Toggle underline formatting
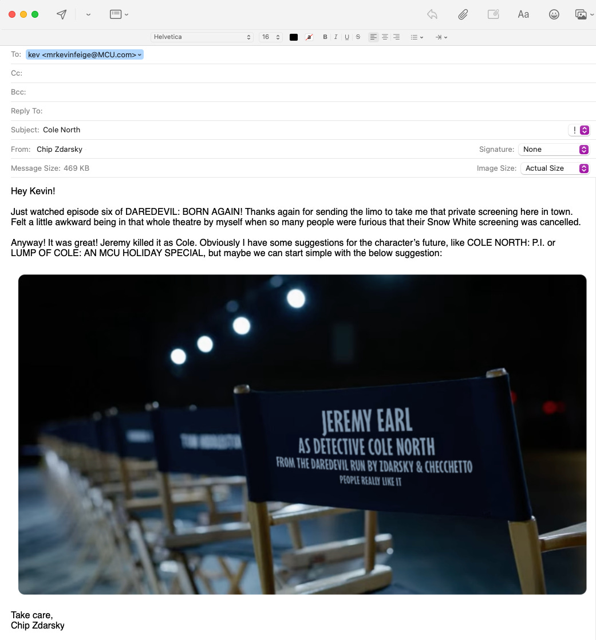This screenshot has height=640, width=596. 347,37
